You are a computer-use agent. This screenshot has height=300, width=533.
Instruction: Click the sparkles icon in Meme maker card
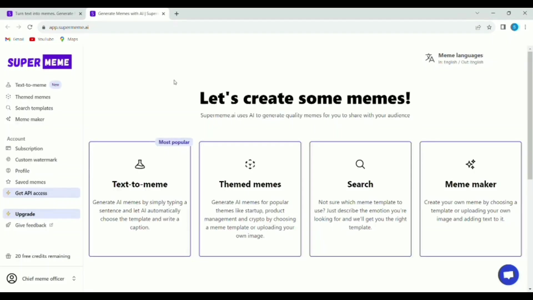(471, 164)
